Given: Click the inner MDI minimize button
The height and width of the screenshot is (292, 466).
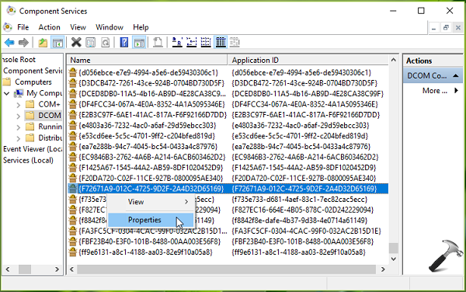Looking at the screenshot, I should click(x=434, y=28).
